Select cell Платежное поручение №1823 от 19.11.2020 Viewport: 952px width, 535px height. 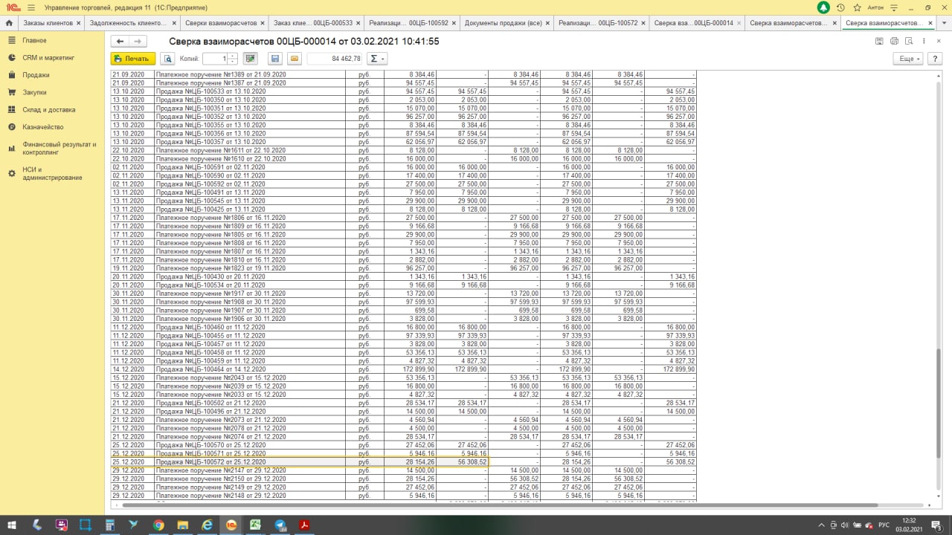coord(250,267)
